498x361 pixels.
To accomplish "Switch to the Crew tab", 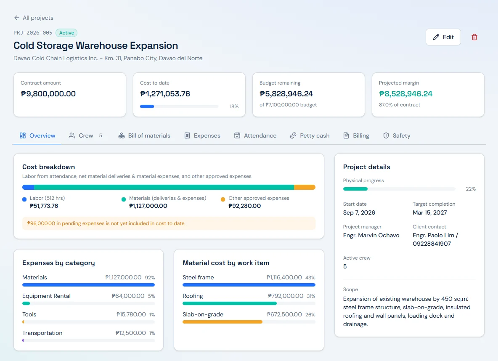I will click(x=85, y=136).
